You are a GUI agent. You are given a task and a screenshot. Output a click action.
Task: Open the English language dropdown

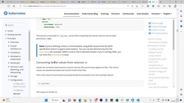(x=168, y=14)
